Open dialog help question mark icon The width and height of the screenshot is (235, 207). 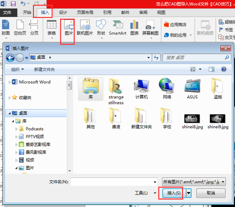click(224, 69)
